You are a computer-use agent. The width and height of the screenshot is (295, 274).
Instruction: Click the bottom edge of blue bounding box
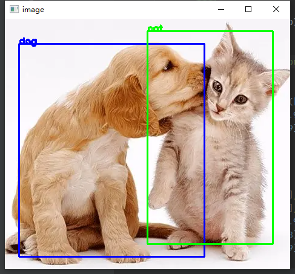tap(112, 256)
